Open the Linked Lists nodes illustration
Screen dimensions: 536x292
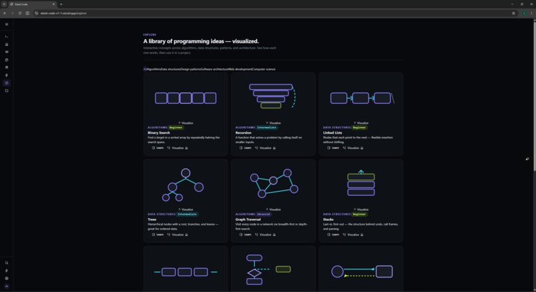362,98
